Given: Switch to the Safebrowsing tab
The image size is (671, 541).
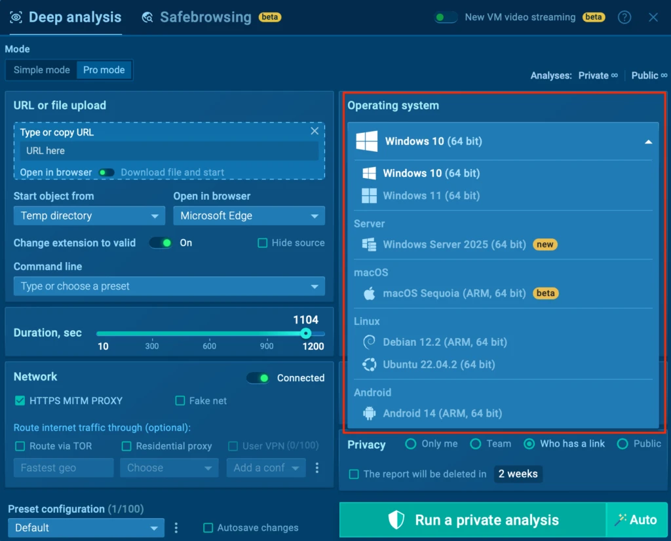Looking at the screenshot, I should [212, 17].
